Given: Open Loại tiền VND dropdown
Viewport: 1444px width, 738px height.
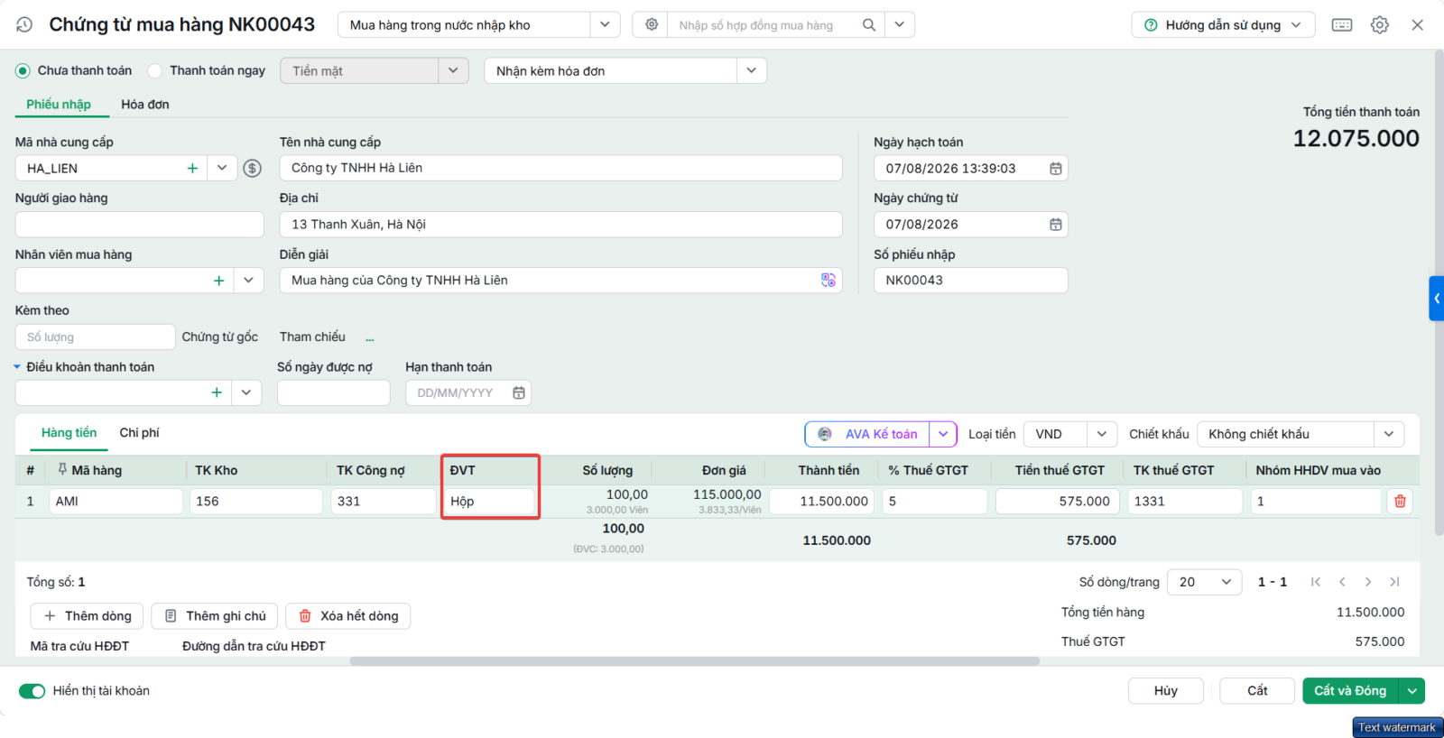Looking at the screenshot, I should pos(1101,434).
